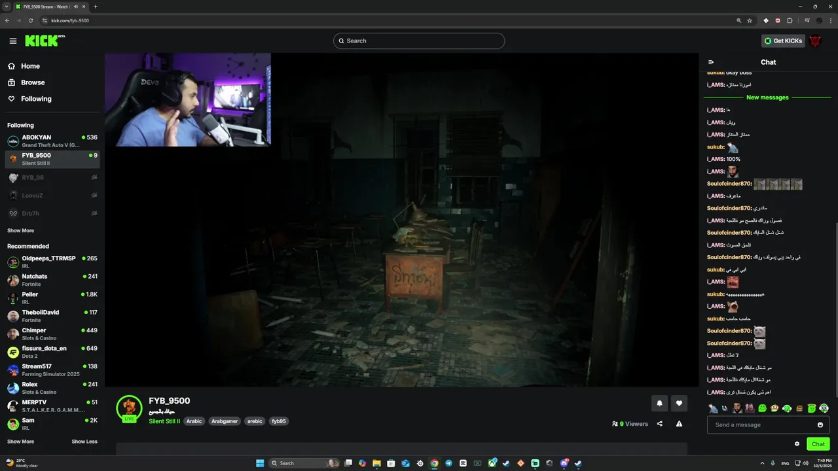Follow the channel with heart icon

coord(679,404)
